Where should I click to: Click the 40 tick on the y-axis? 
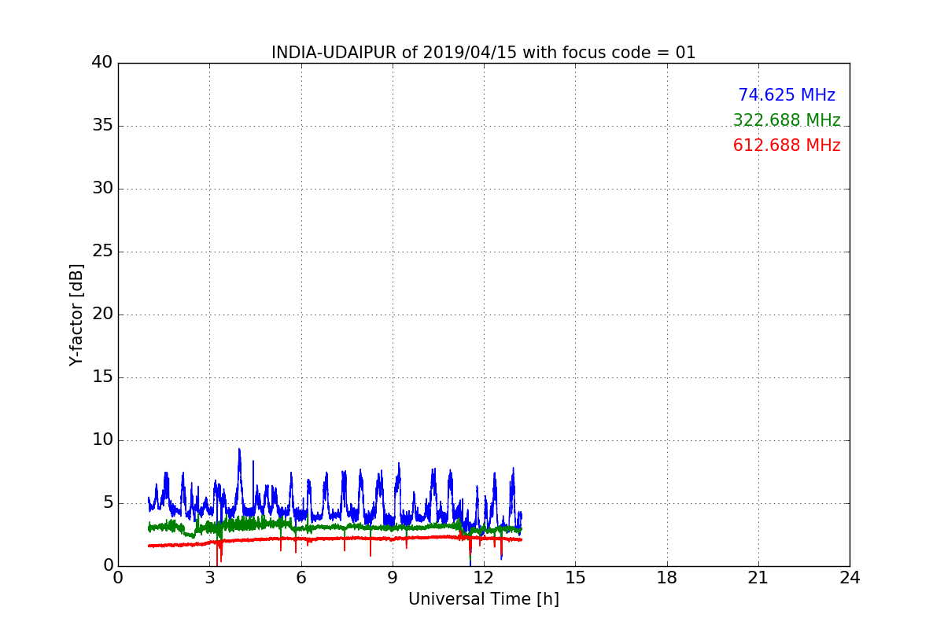[102, 63]
